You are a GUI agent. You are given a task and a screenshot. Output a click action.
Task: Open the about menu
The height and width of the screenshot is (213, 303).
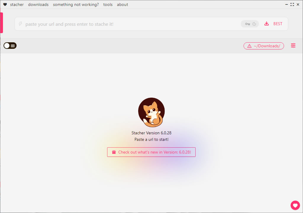click(122, 4)
